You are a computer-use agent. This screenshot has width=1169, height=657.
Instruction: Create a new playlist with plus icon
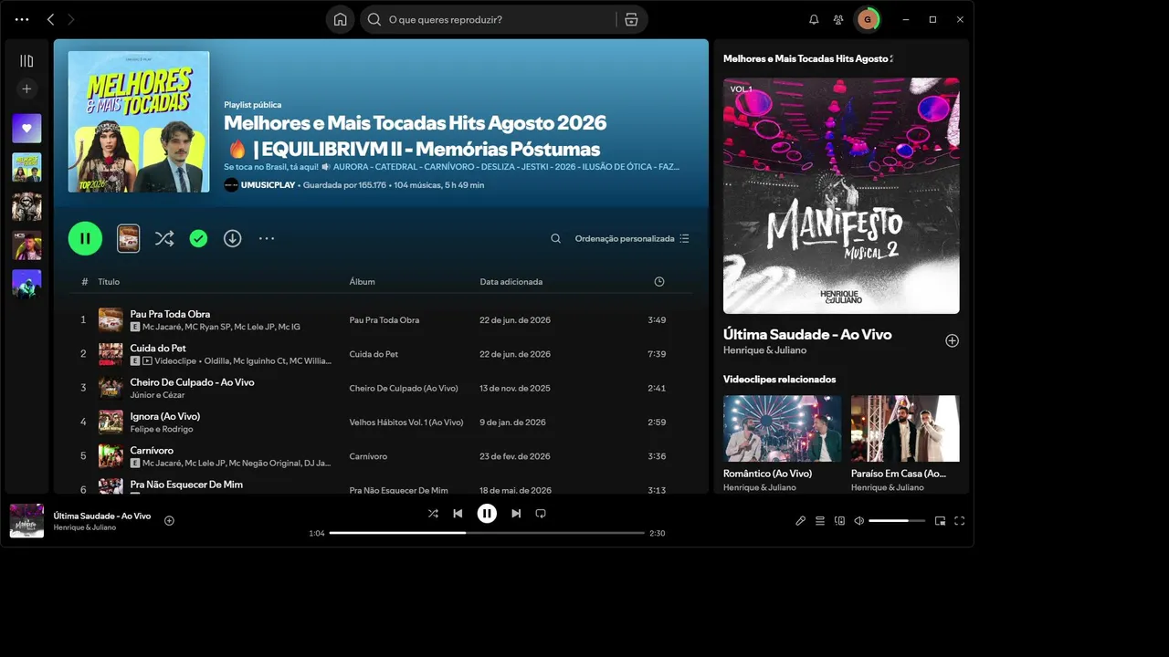[x=26, y=89]
